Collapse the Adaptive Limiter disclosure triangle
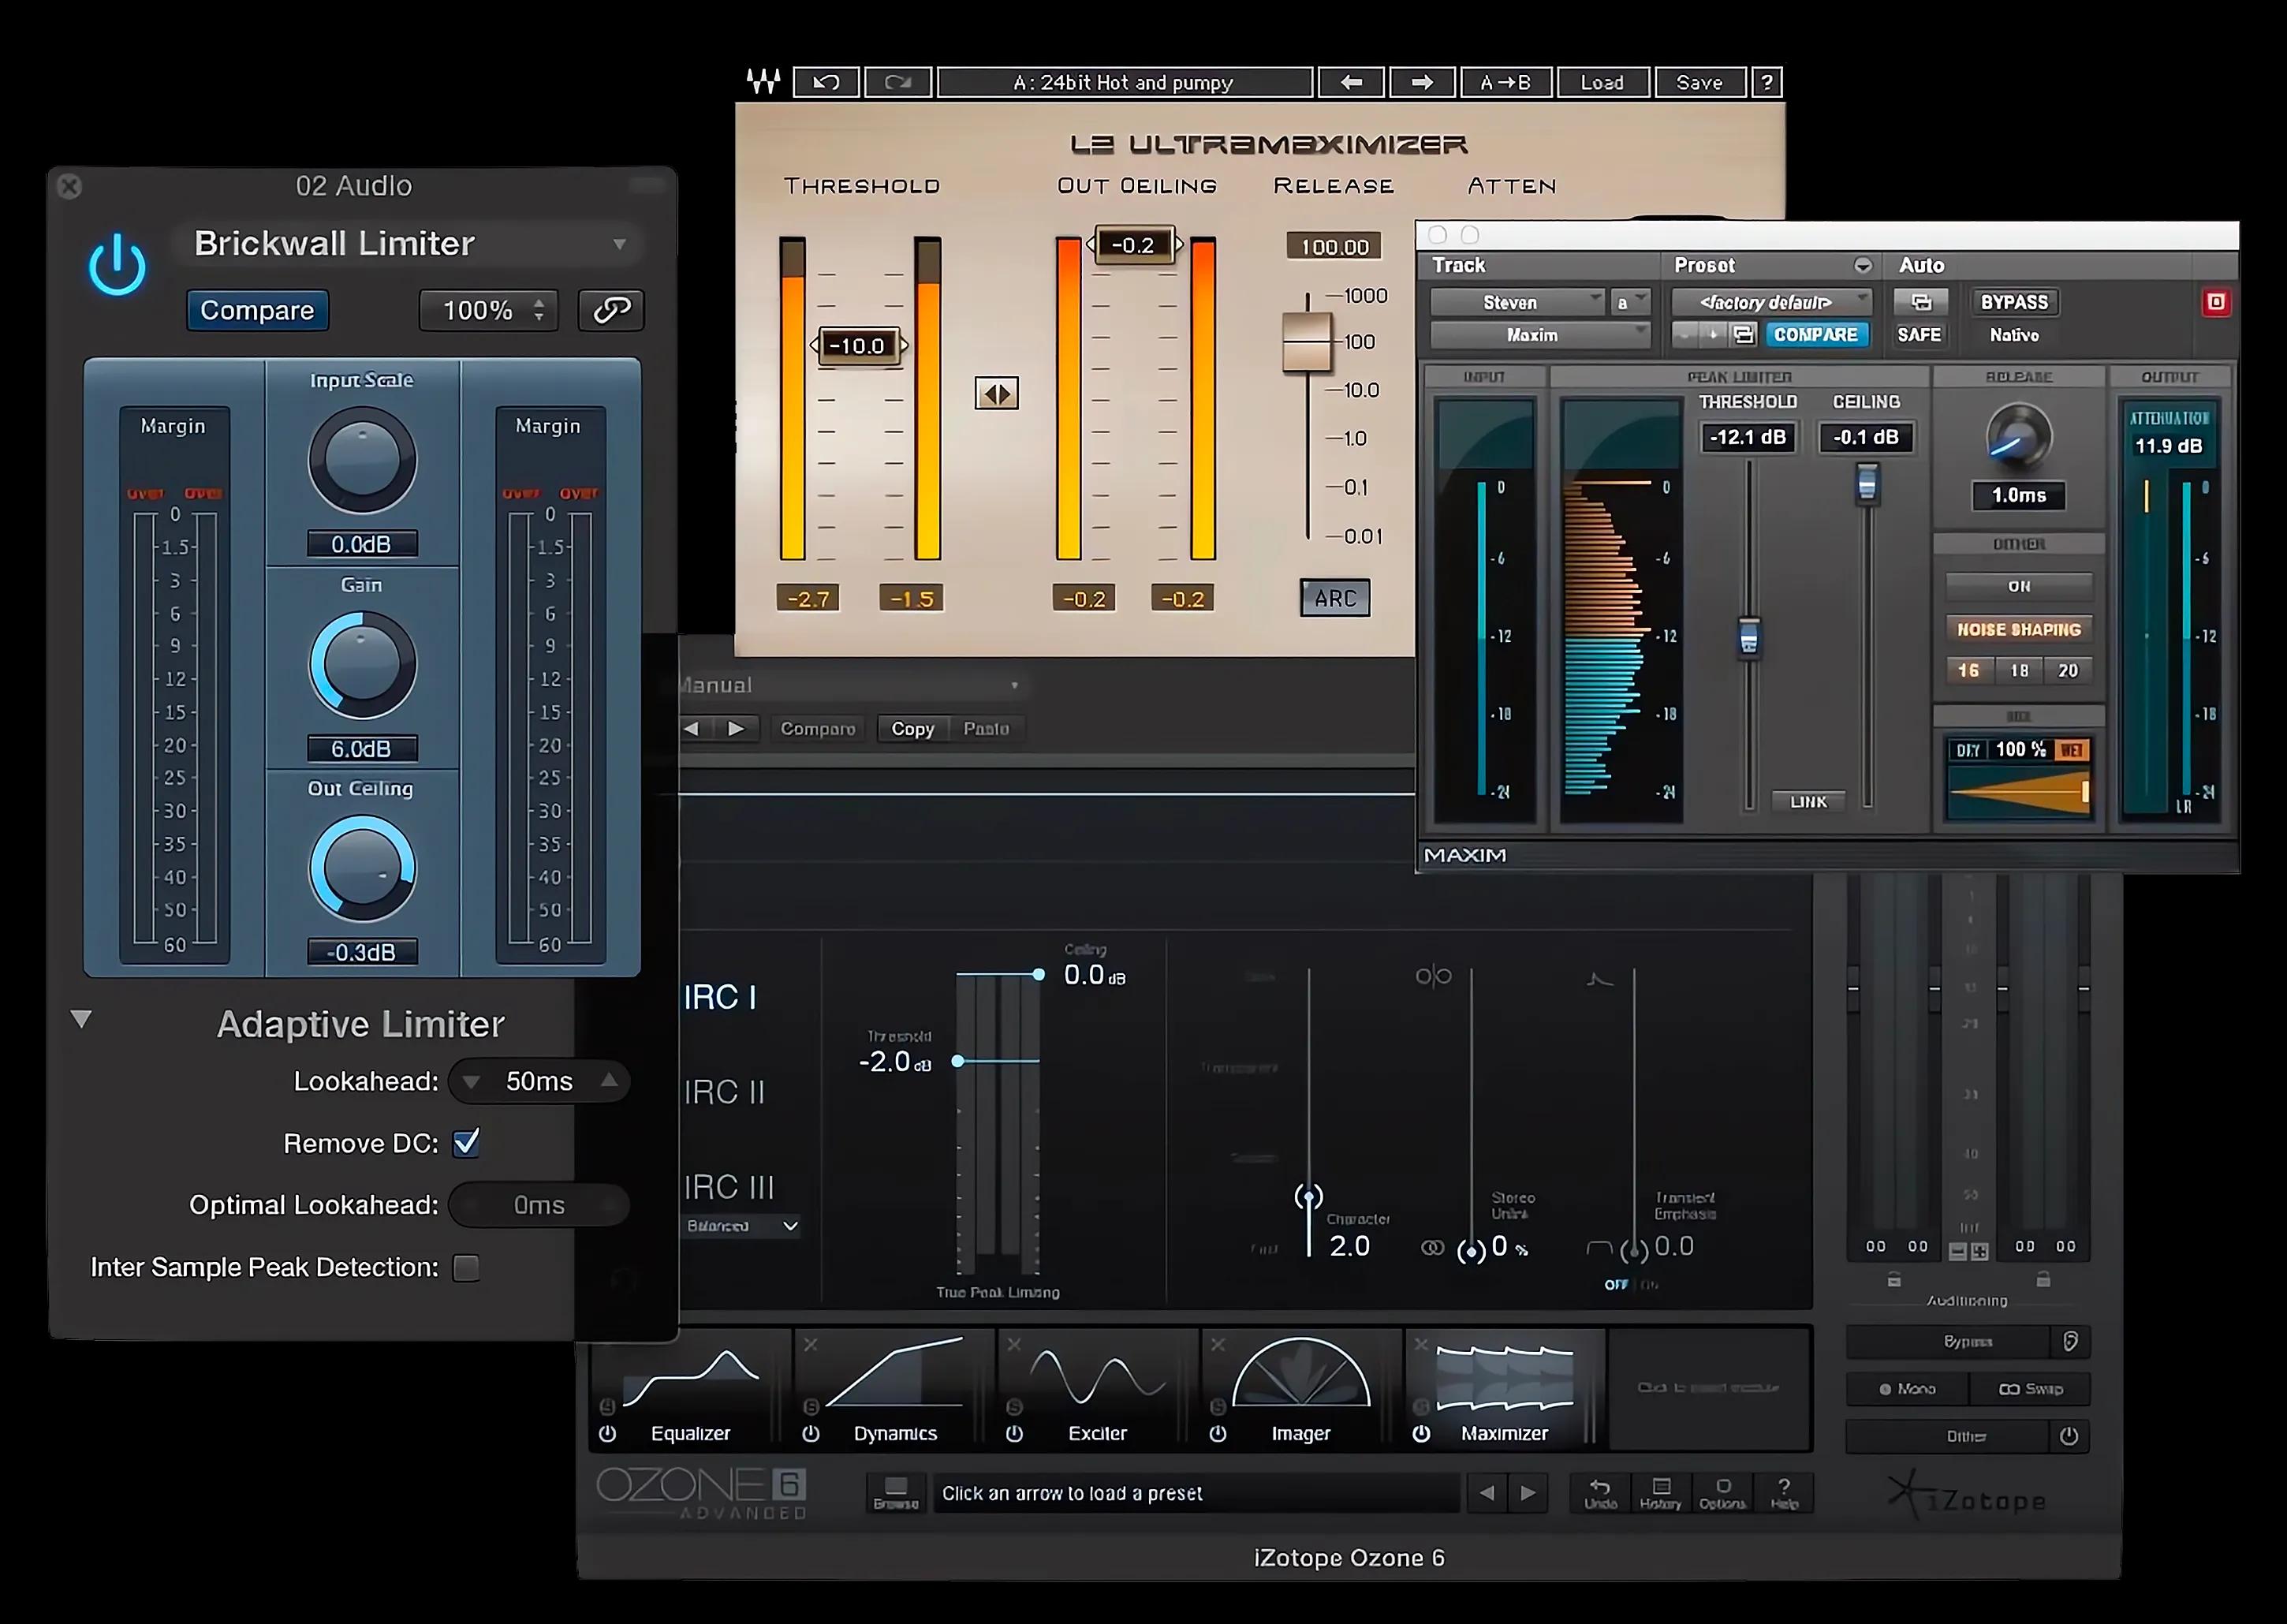This screenshot has height=1624, width=2287. [82, 1019]
